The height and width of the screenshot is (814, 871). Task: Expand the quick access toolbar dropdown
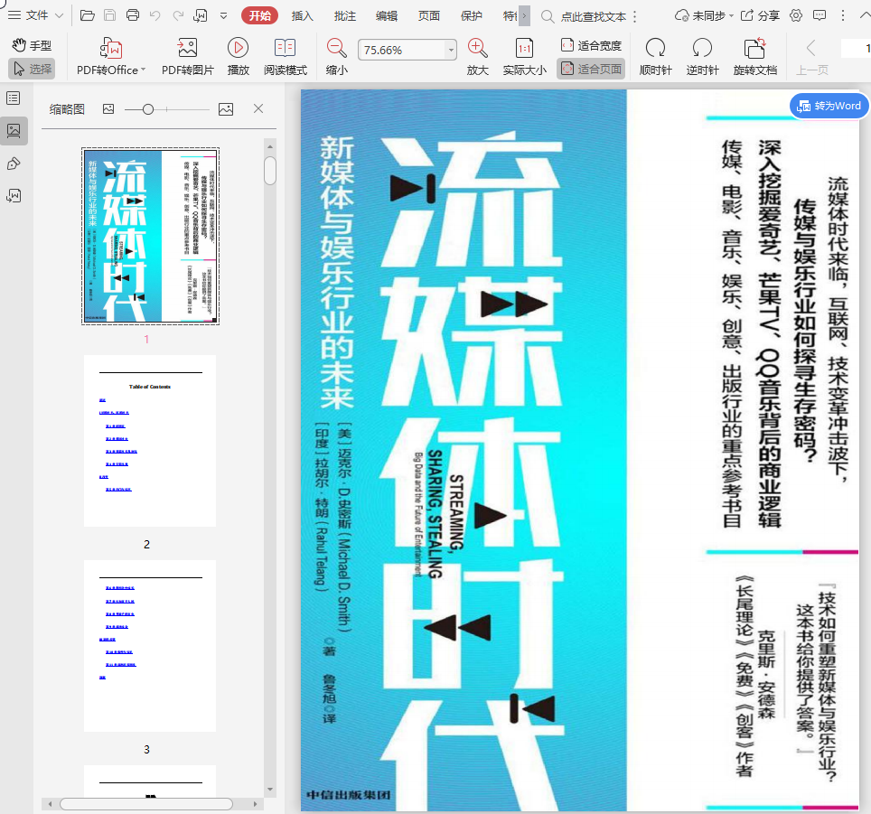tap(223, 16)
